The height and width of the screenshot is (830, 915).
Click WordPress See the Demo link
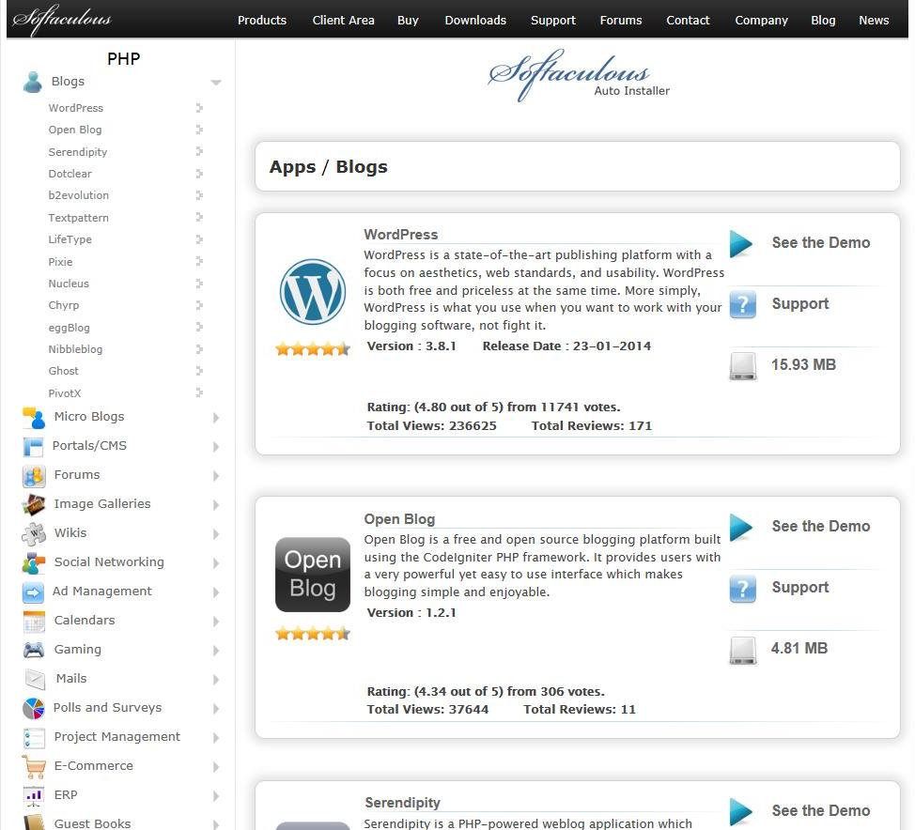click(820, 242)
